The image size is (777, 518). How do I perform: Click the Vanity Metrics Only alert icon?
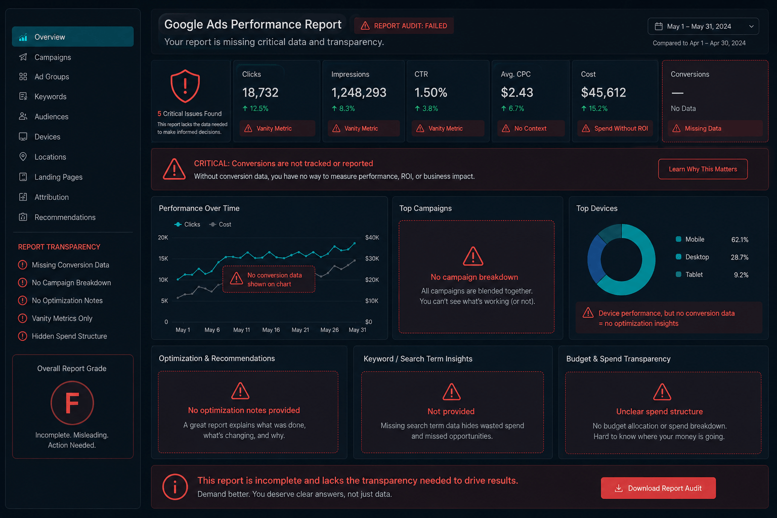tap(22, 318)
